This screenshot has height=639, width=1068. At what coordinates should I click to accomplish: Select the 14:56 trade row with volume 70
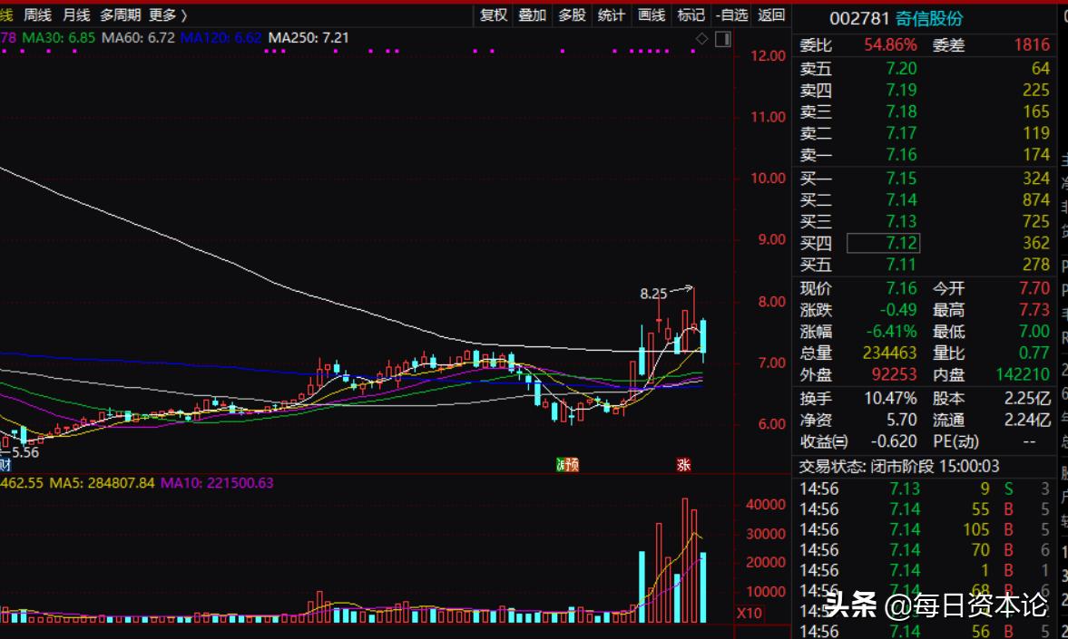(x=925, y=550)
